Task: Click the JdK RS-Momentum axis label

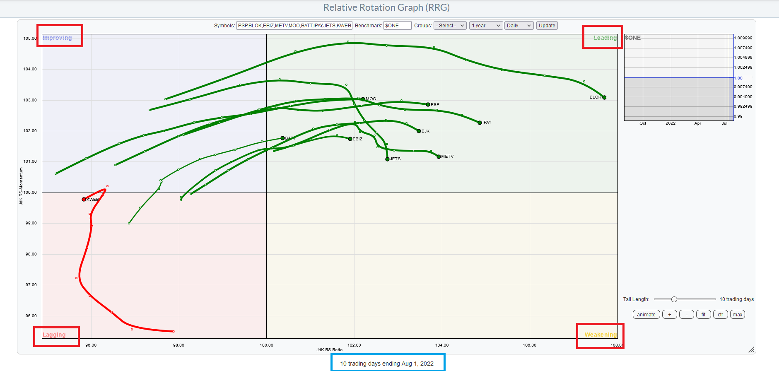Action: pos(21,186)
